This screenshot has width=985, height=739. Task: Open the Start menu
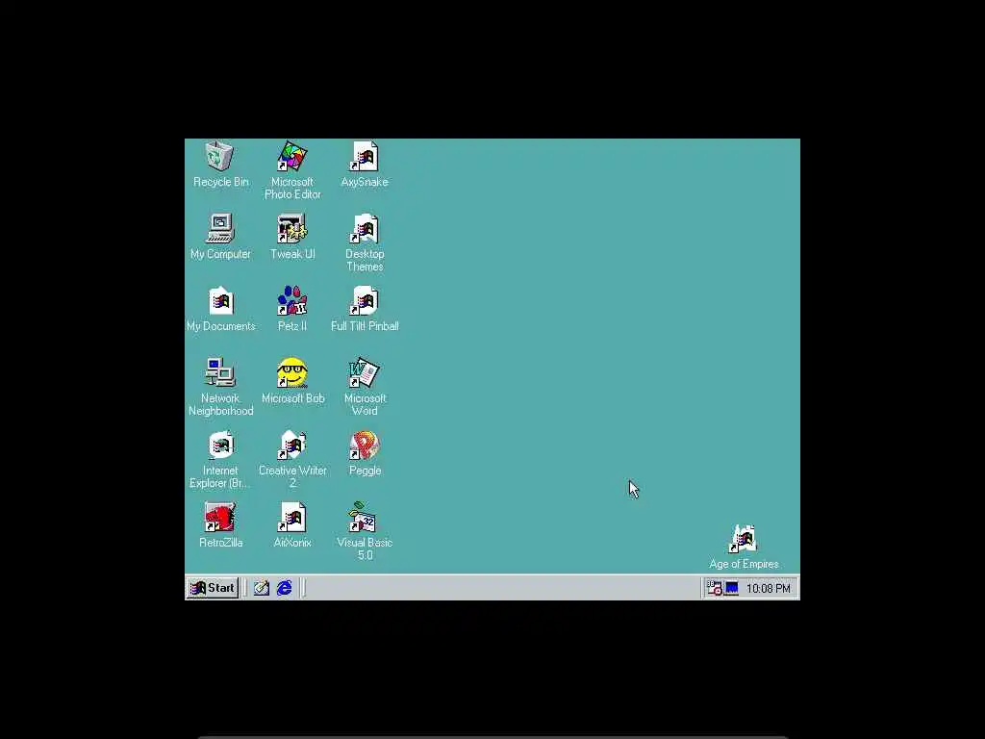point(213,588)
